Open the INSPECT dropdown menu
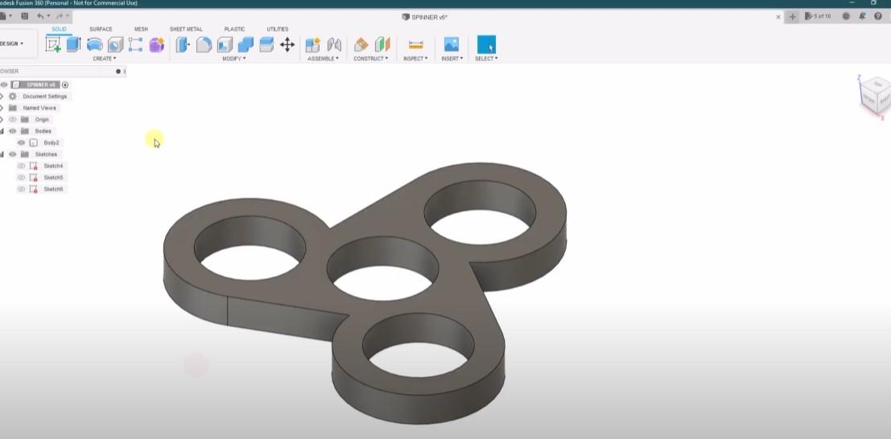This screenshot has width=891, height=439. (x=415, y=59)
